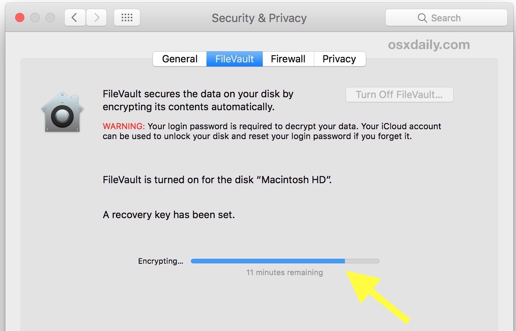This screenshot has height=331, width=516.
Task: Go to the Privacy tab
Action: pos(339,59)
